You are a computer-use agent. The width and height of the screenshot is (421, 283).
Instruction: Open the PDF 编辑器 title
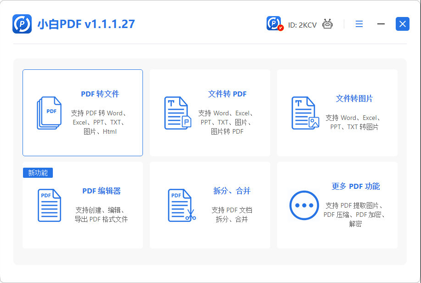coord(102,191)
